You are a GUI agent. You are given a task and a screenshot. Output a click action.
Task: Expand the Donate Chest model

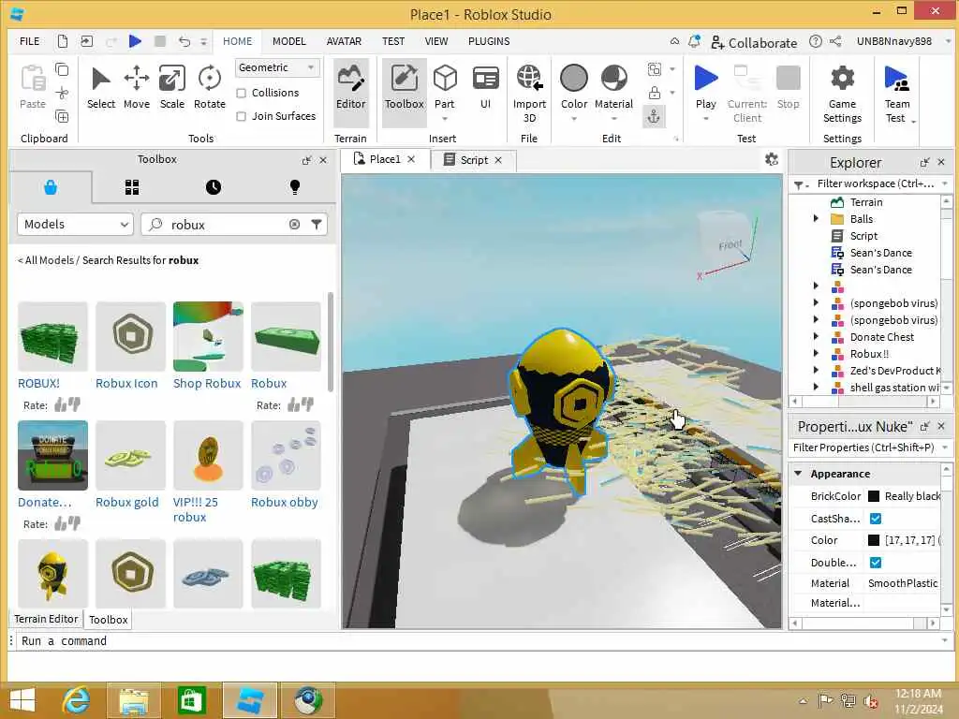pyautogui.click(x=816, y=336)
